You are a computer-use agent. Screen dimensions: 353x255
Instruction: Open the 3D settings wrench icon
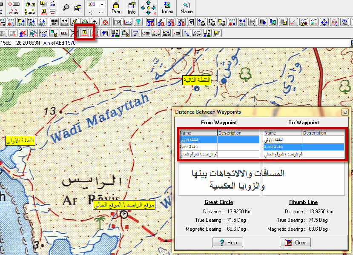click(161, 22)
